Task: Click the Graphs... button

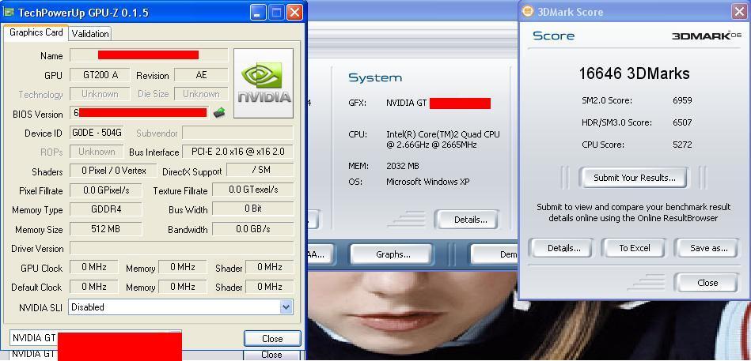Action: [x=393, y=254]
